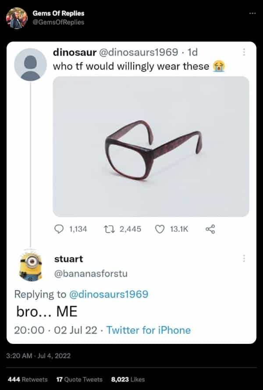Open three-dot menu on Gems Of Replies tweet

[x=252, y=13]
